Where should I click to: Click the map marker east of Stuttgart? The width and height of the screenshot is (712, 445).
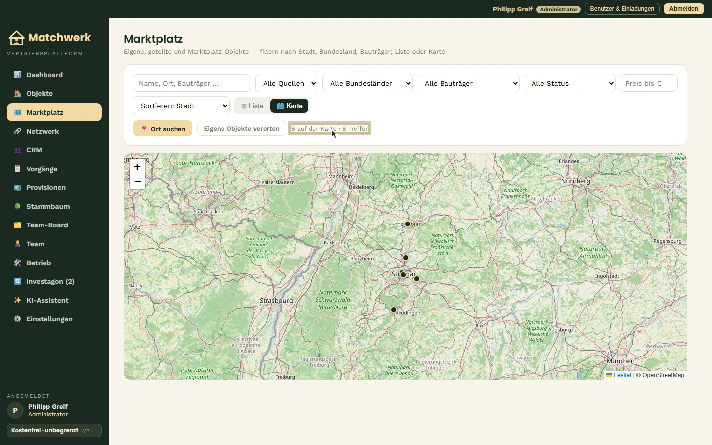(417, 279)
